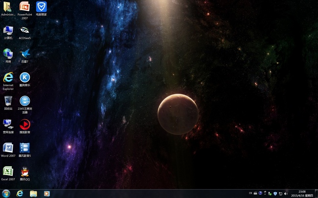Launch Internet Explorer from the taskbar
The height and width of the screenshot is (198, 318).
pyautogui.click(x=20, y=194)
